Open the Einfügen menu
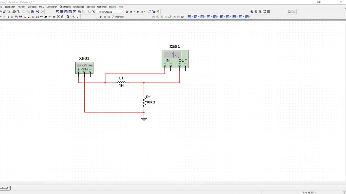 32,7
